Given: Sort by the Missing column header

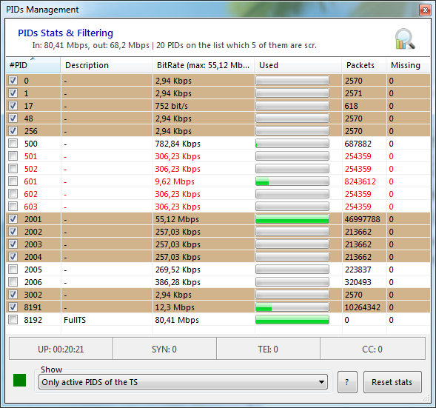Looking at the screenshot, I should pyautogui.click(x=408, y=65).
